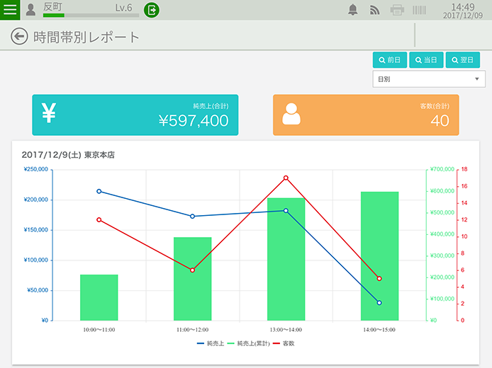The image size is (492, 368).
Task: Toggle 客数 series in chart legend
Action: pyautogui.click(x=283, y=343)
